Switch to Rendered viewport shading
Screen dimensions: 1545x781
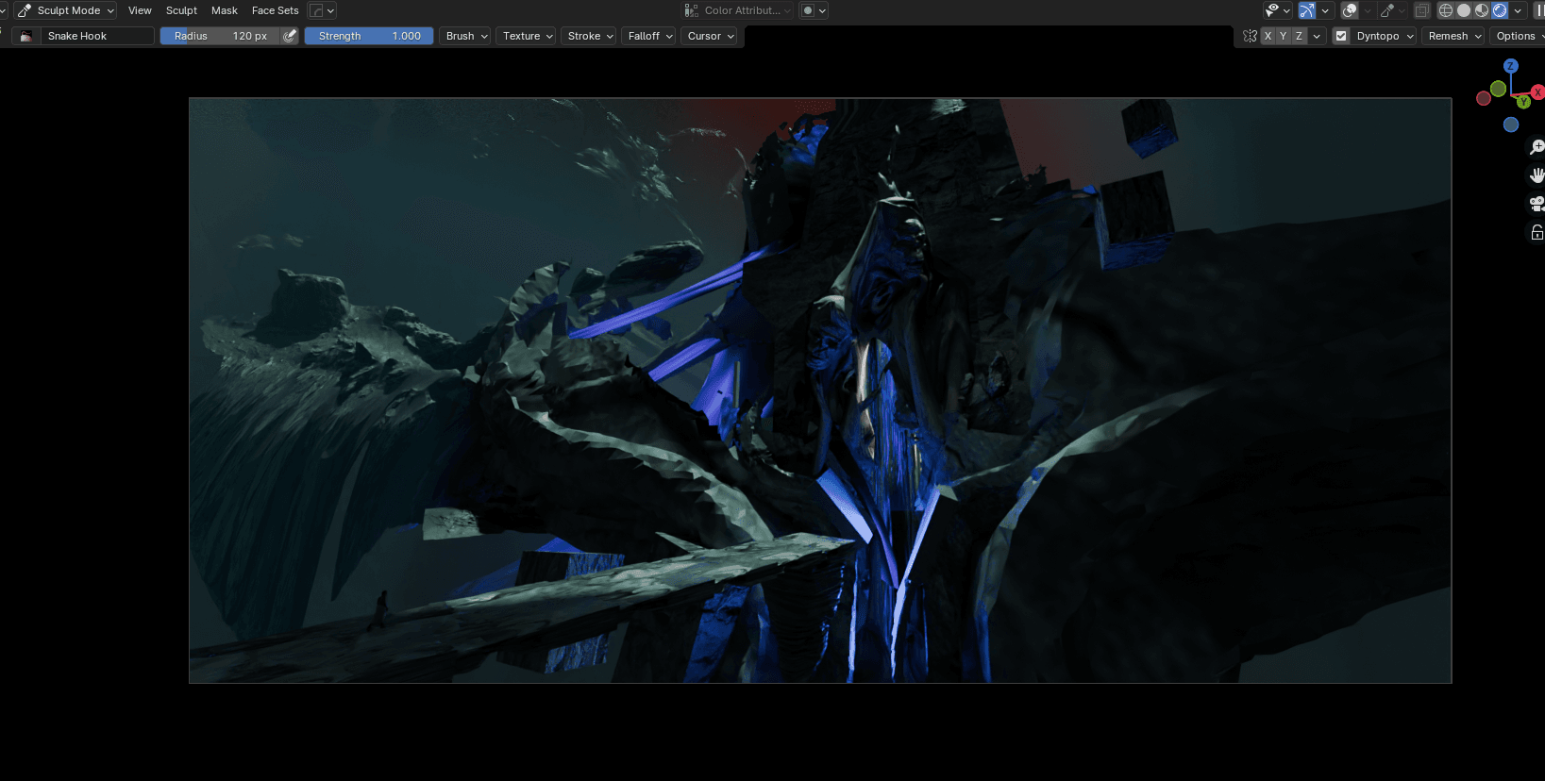(x=1500, y=10)
